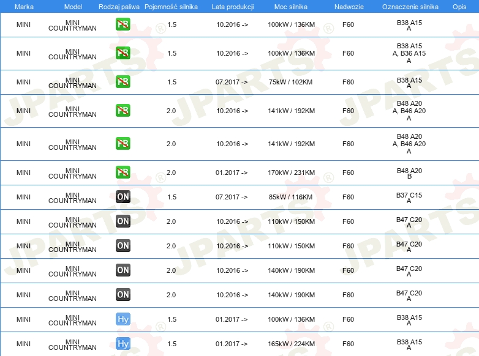Click engine code B38 A15 A in the 165kW row

coord(409,345)
